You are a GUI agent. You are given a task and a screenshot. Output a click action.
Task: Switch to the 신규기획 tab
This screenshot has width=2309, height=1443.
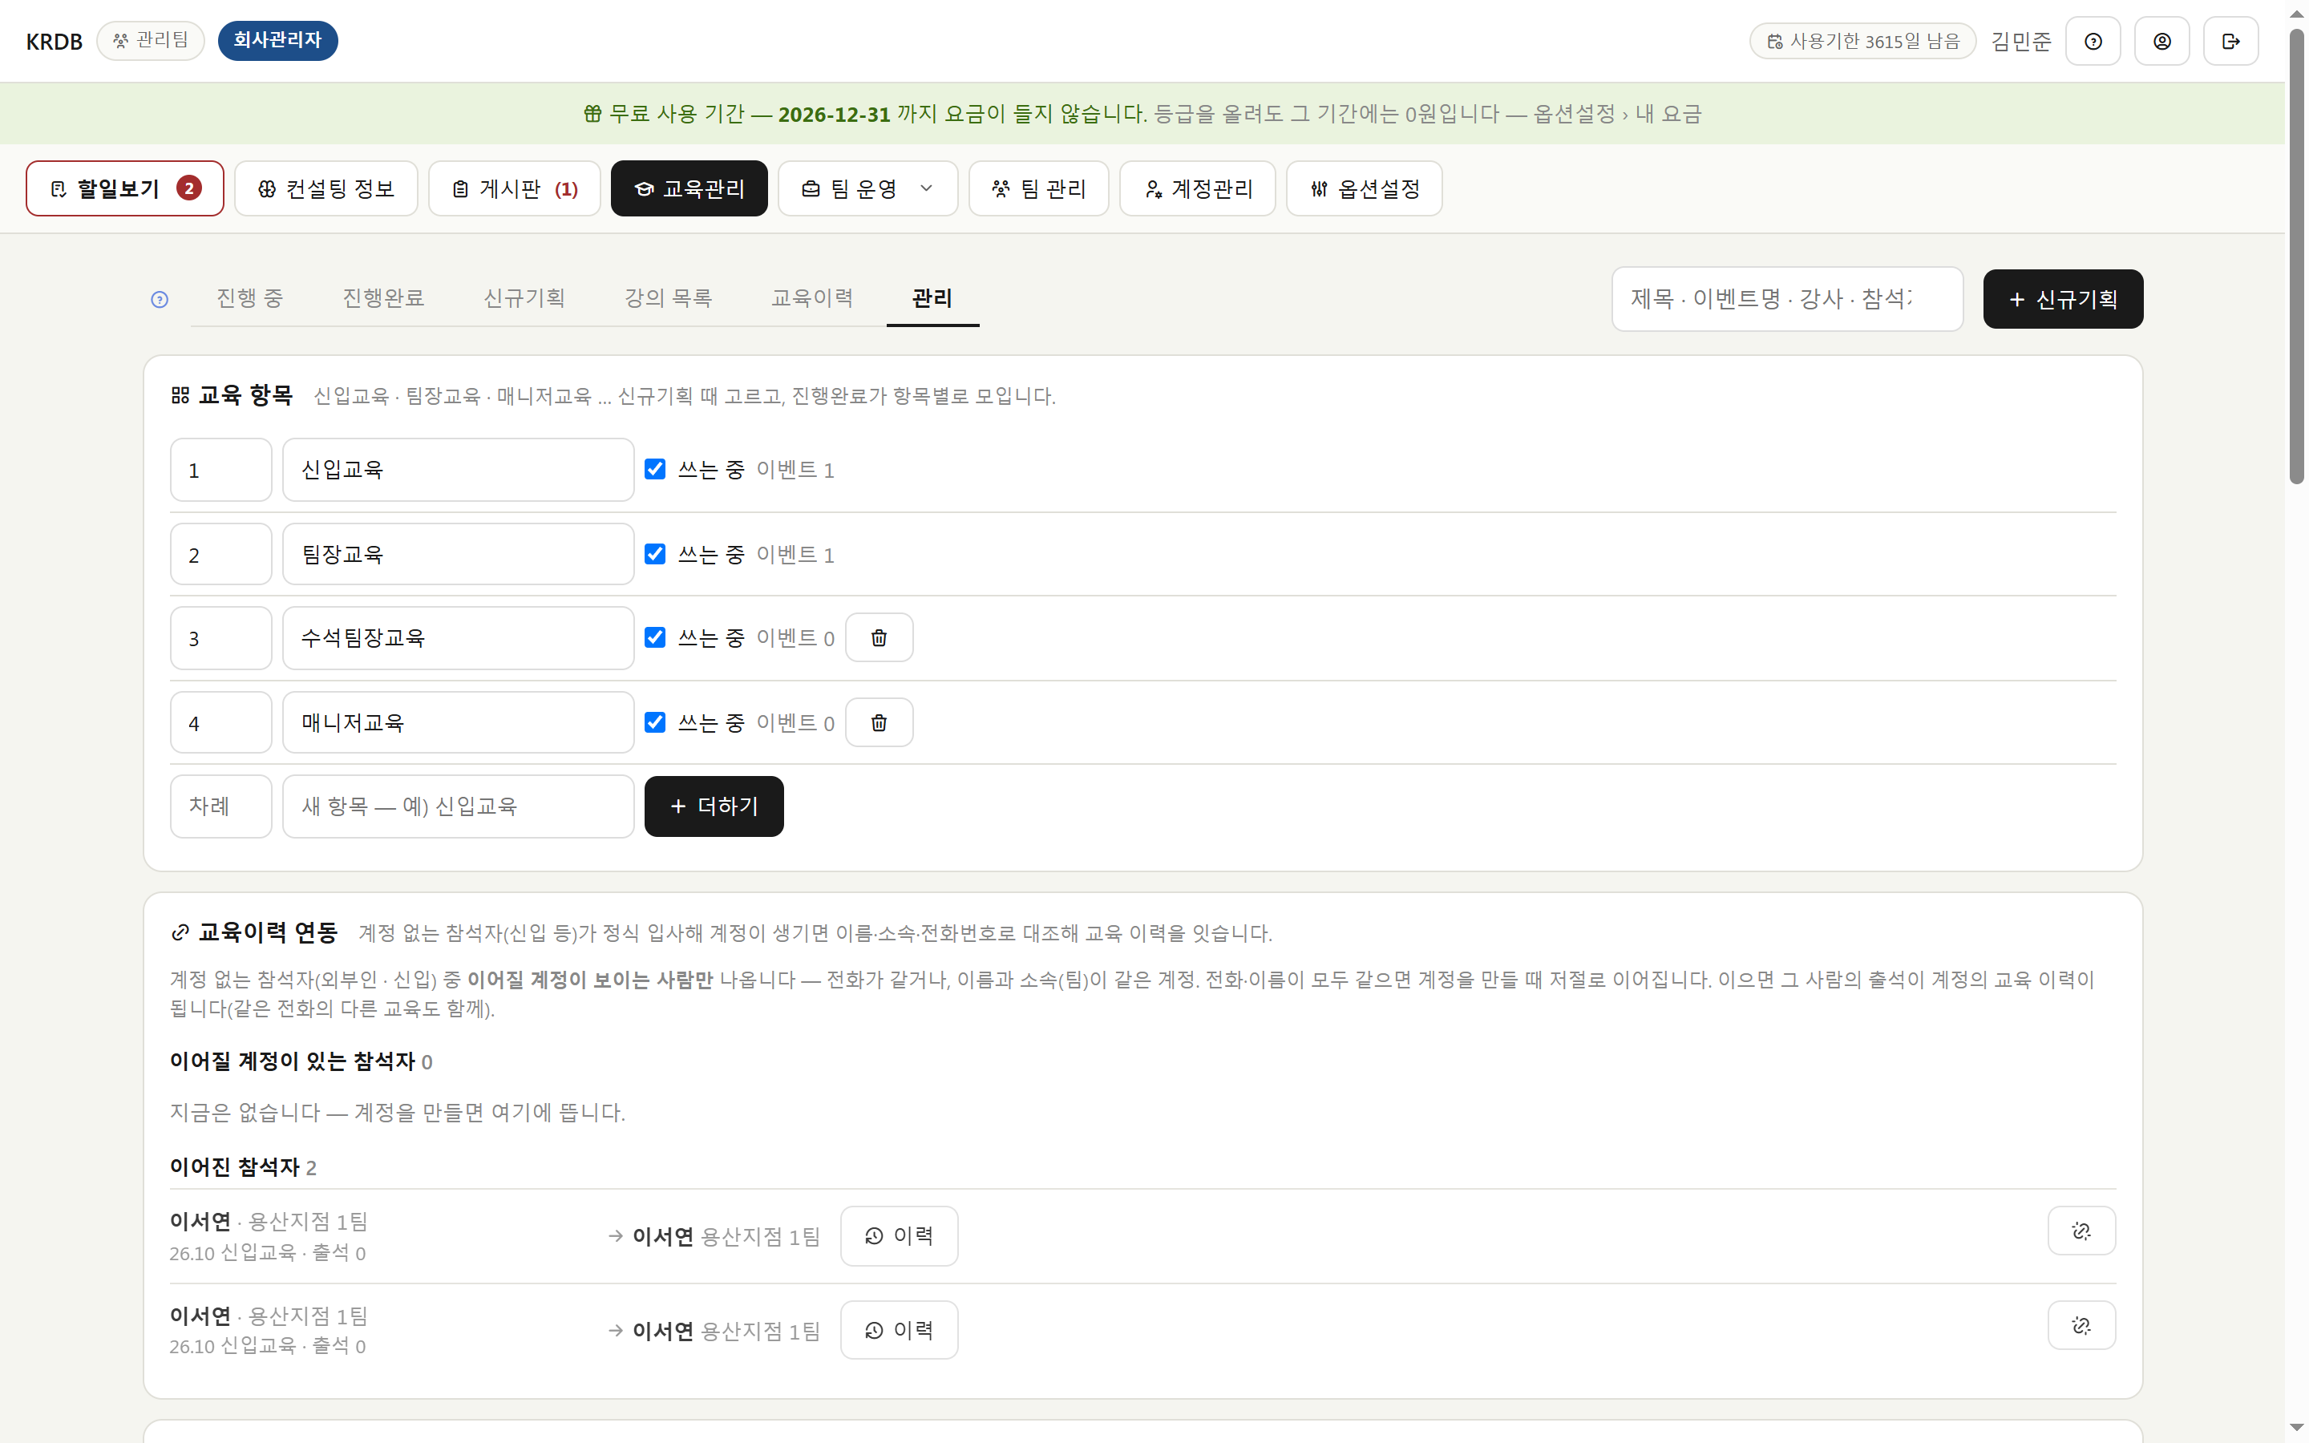tap(524, 297)
